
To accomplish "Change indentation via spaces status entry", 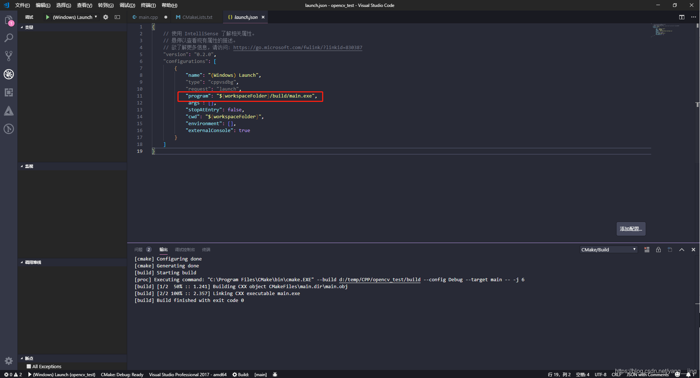I will [x=582, y=374].
